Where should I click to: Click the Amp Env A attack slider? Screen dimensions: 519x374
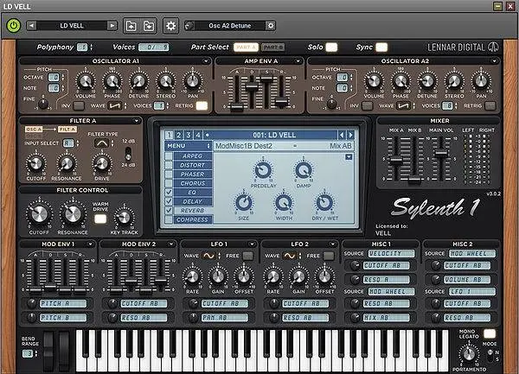(237, 107)
